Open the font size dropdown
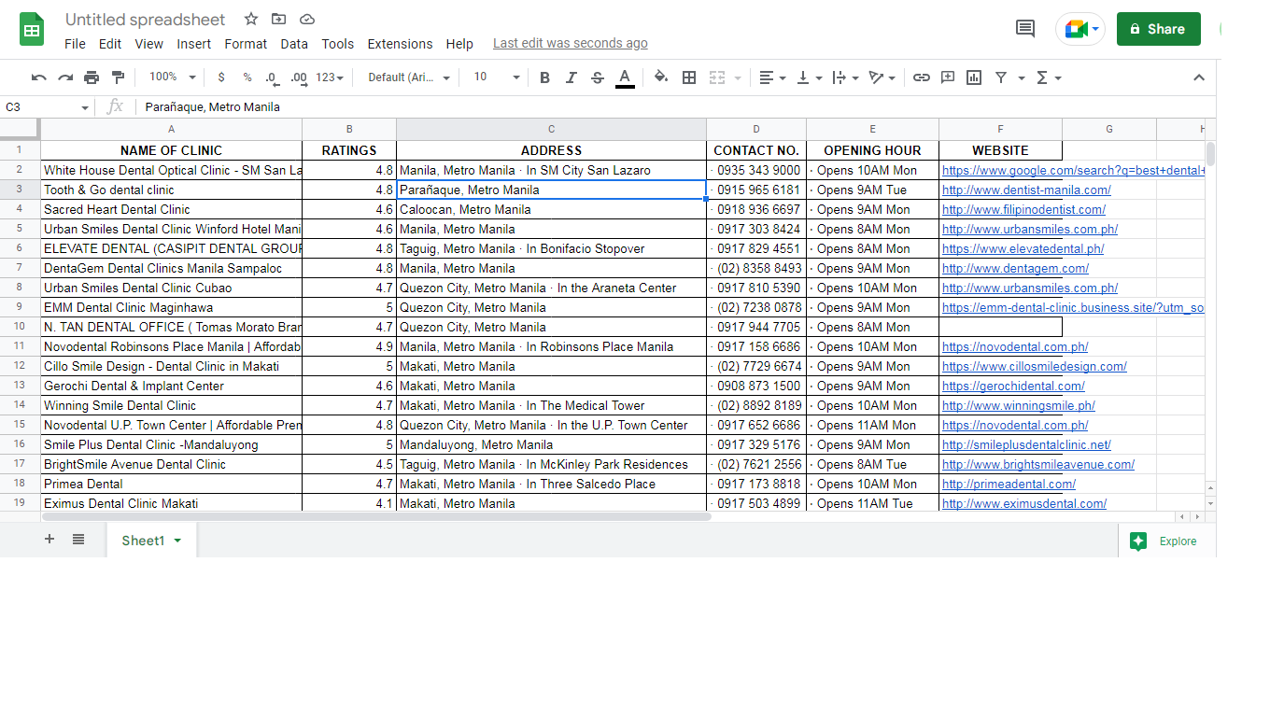This screenshot has width=1270, height=717. tap(496, 77)
